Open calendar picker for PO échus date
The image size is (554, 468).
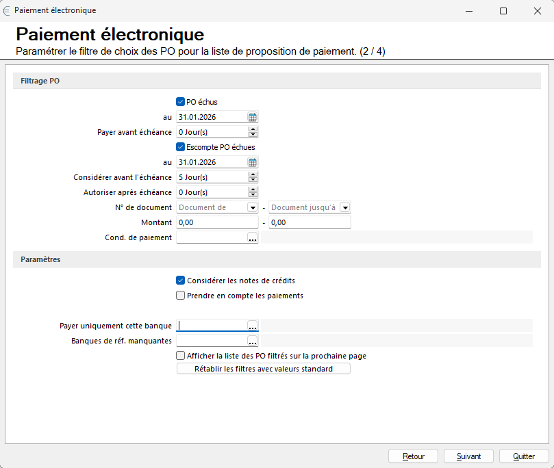click(252, 117)
